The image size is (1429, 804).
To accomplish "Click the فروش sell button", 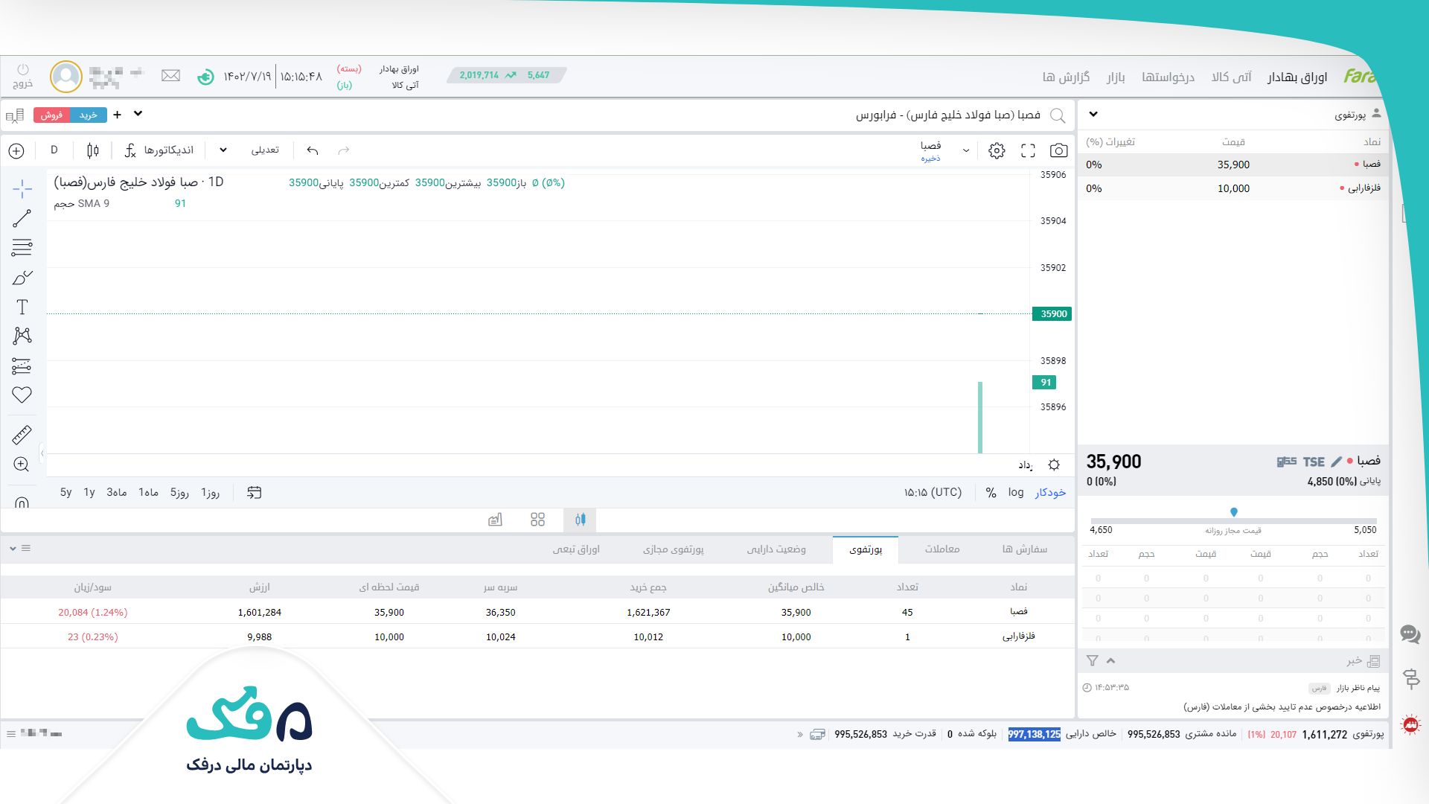I will [51, 115].
